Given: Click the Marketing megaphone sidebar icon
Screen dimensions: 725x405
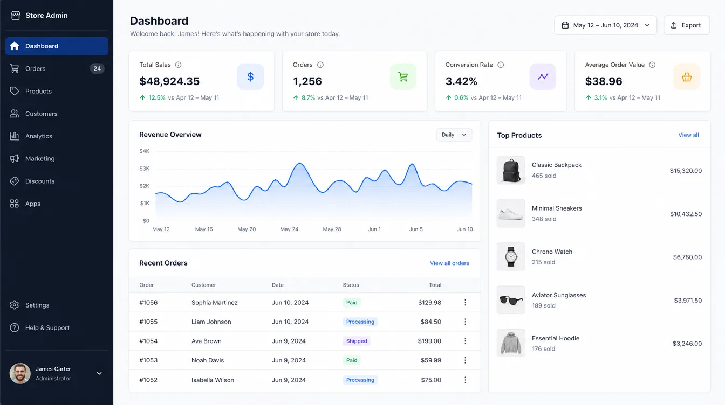Looking at the screenshot, I should coord(15,159).
